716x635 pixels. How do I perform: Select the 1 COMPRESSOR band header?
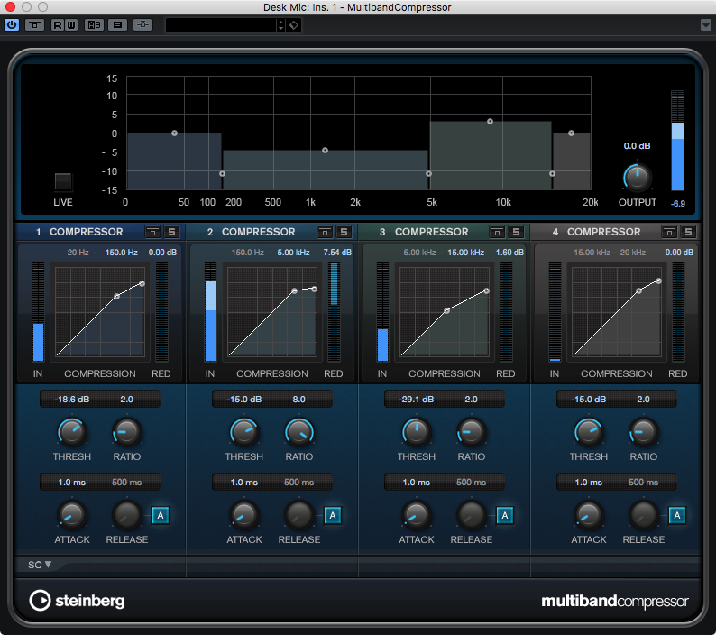pos(79,232)
